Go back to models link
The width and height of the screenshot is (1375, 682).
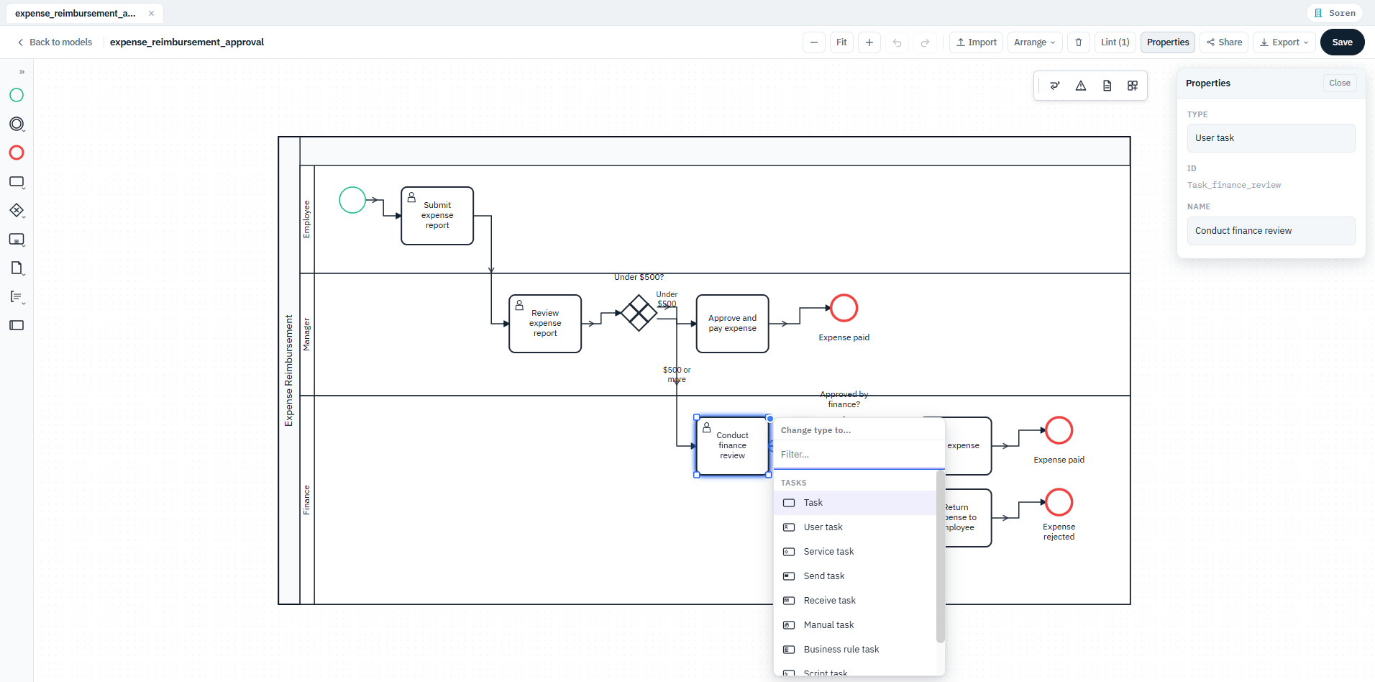click(55, 42)
